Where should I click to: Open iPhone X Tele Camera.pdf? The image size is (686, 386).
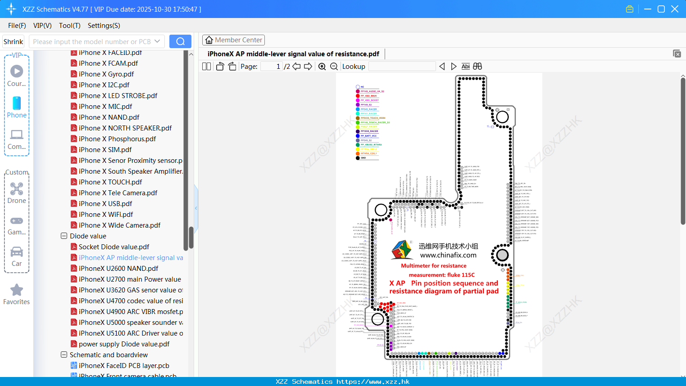coord(118,193)
